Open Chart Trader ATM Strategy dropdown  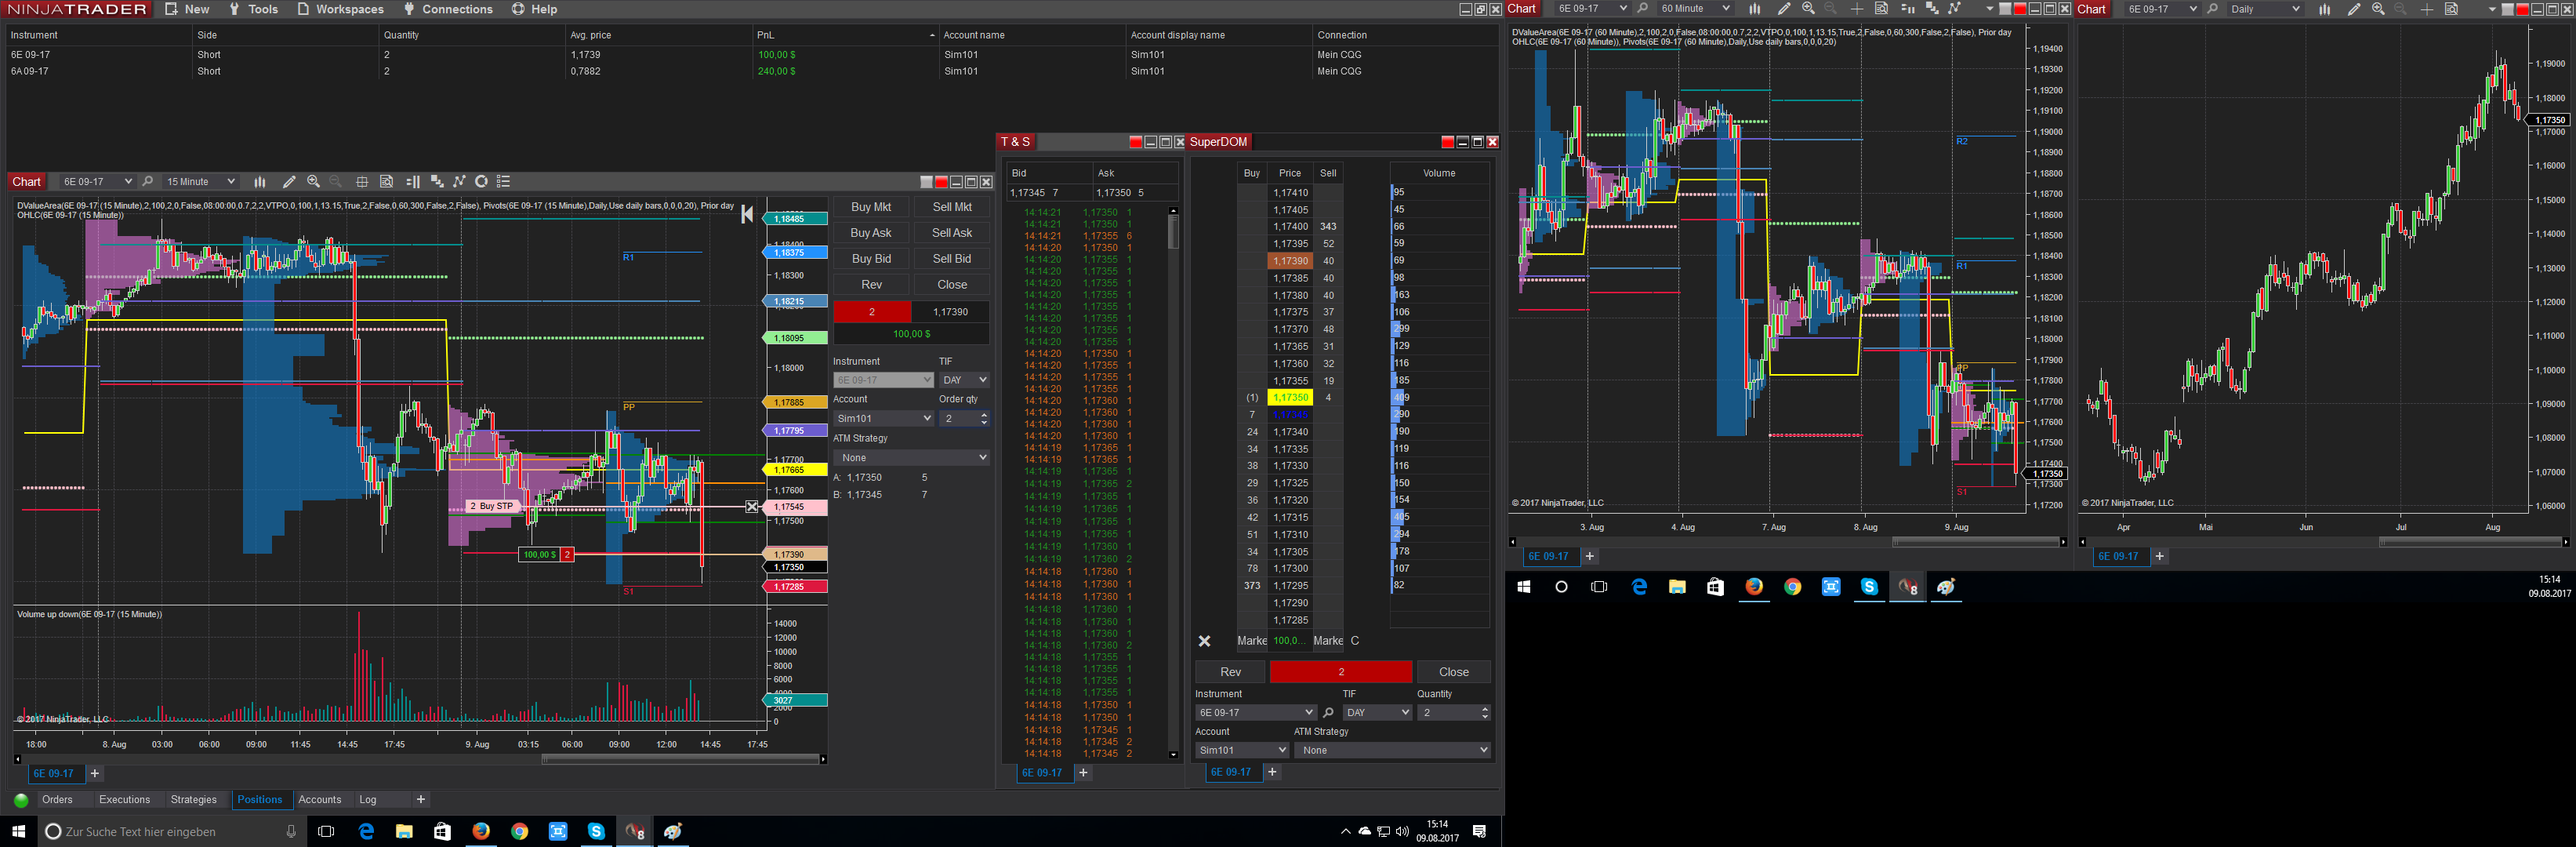click(x=911, y=458)
